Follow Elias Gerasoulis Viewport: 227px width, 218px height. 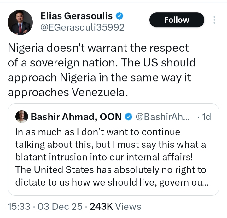177,20
